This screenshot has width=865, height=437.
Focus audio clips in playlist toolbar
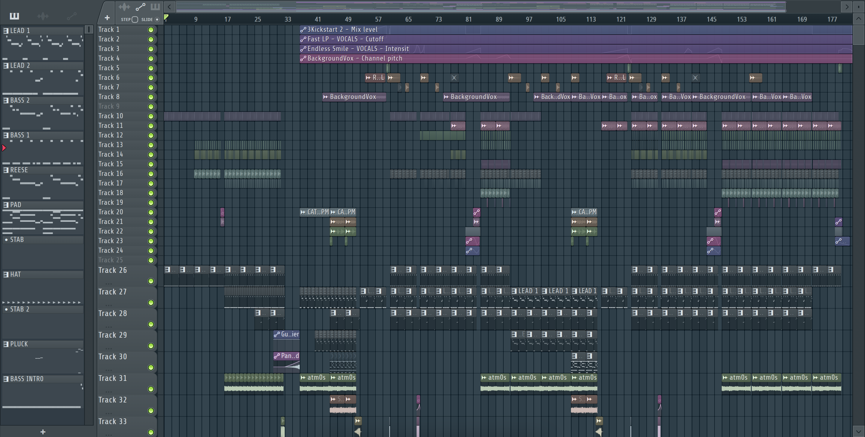tap(124, 7)
